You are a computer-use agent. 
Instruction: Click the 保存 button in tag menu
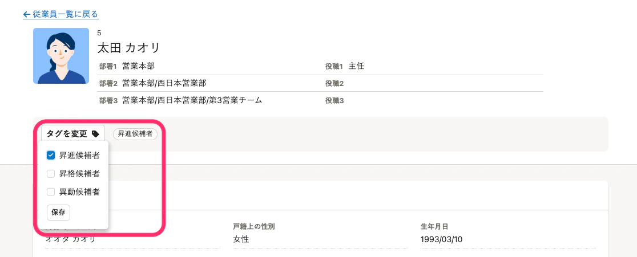(58, 213)
